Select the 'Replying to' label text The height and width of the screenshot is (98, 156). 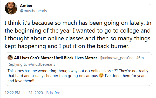click(x=17, y=64)
